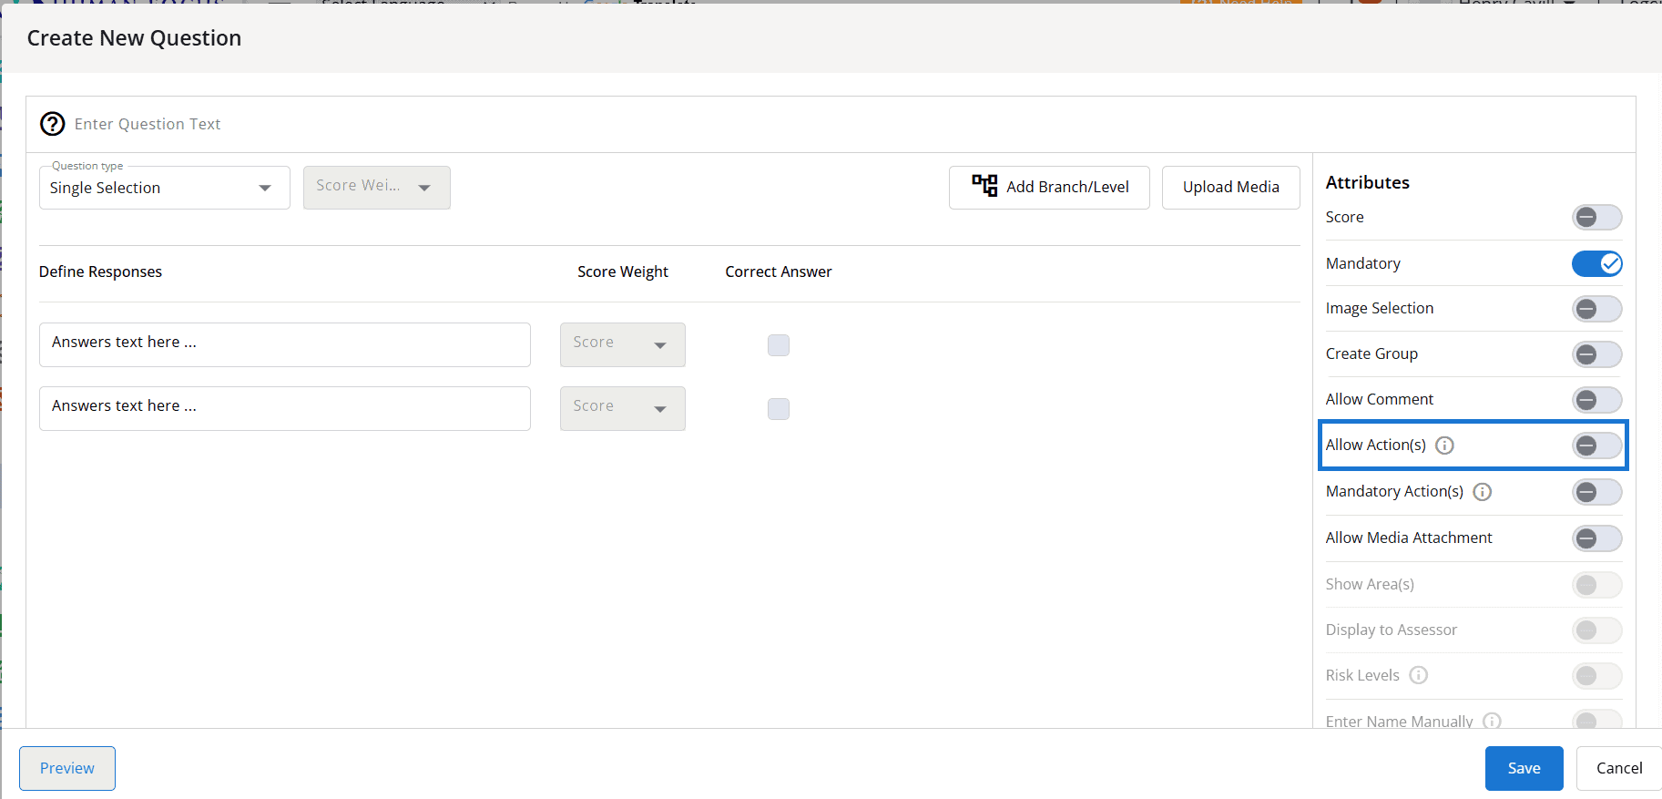Click the info icon beside Risk Levels

pyautogui.click(x=1418, y=675)
